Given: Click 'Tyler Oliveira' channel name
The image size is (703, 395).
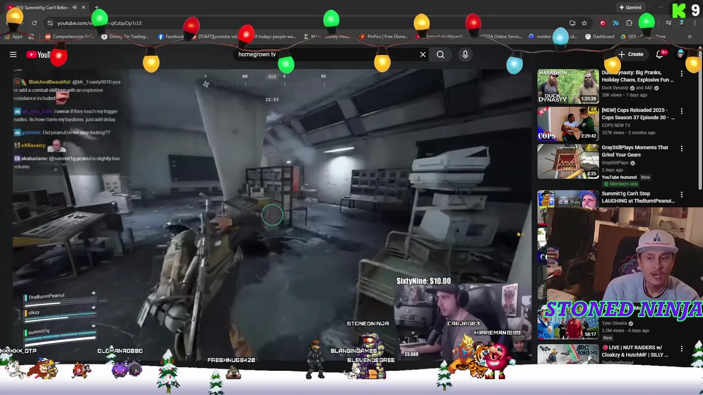Looking at the screenshot, I should (x=615, y=324).
